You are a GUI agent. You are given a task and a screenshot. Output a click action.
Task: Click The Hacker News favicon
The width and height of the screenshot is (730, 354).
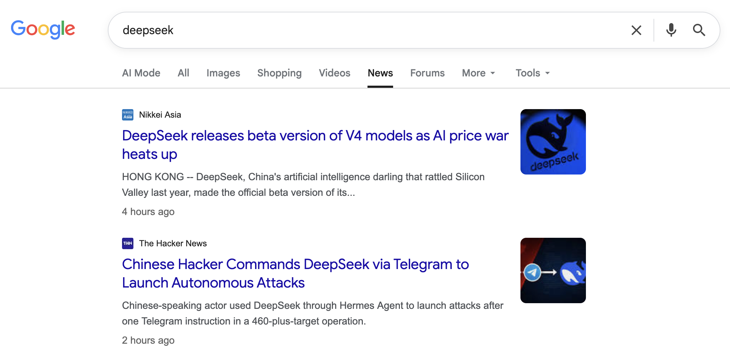[128, 243]
